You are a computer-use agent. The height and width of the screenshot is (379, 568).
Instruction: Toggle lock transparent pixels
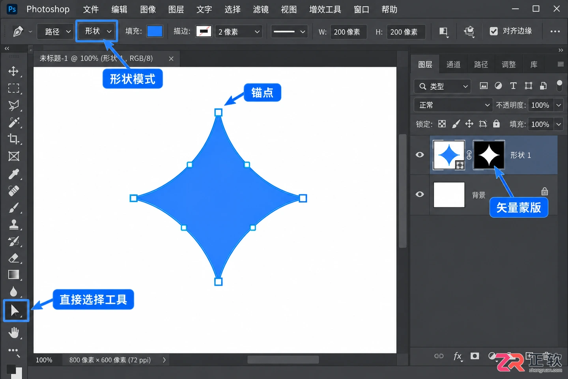[x=442, y=124]
